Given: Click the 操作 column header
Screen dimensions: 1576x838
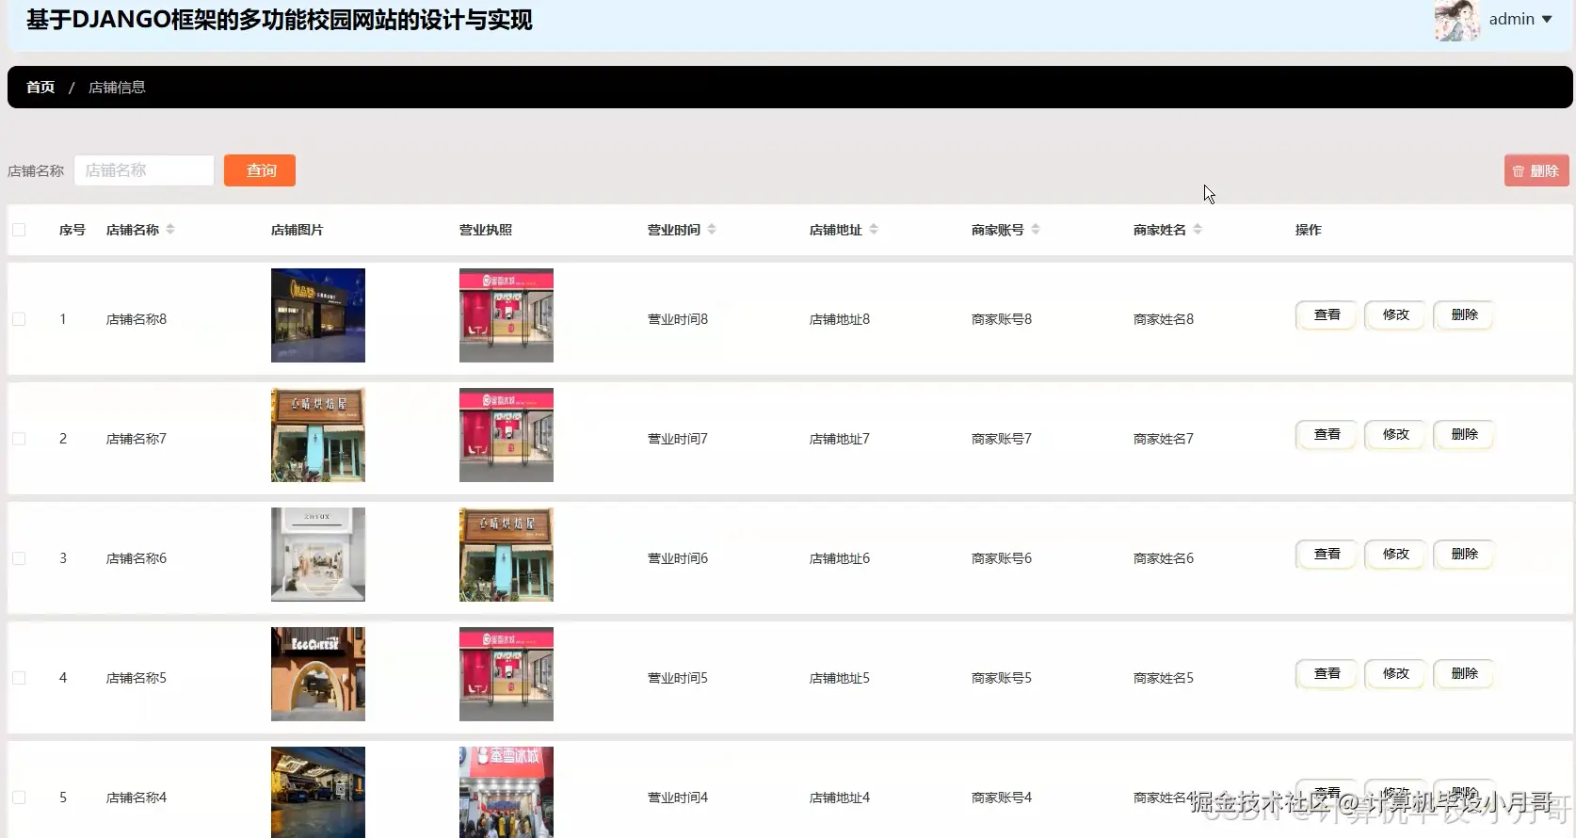Looking at the screenshot, I should (1309, 230).
